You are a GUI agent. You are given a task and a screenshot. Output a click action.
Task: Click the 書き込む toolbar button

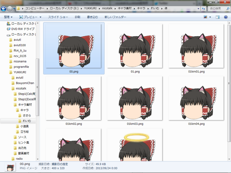[x=92, y=17]
